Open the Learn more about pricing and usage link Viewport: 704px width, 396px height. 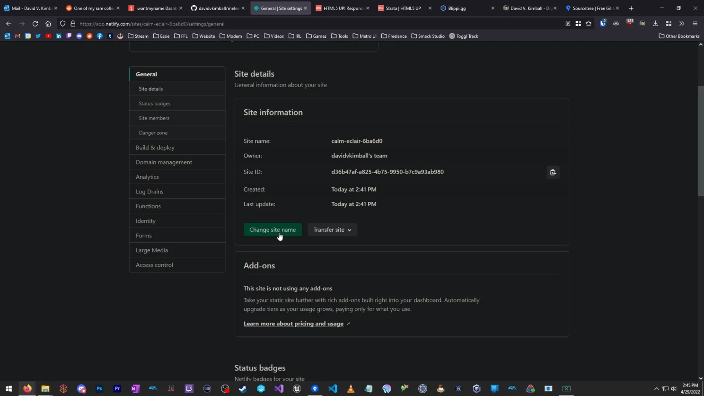[293, 324]
